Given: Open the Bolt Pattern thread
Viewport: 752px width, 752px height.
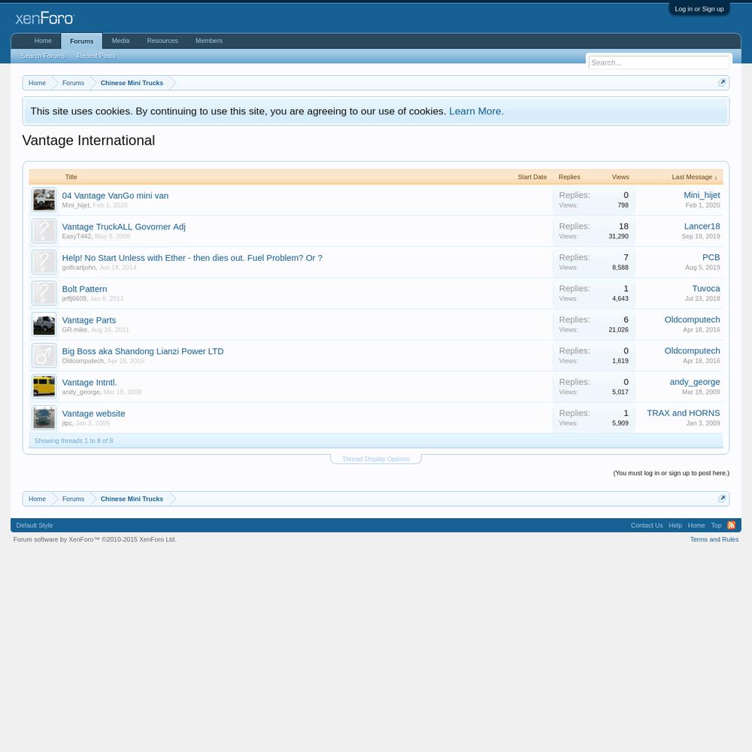Looking at the screenshot, I should tap(84, 290).
